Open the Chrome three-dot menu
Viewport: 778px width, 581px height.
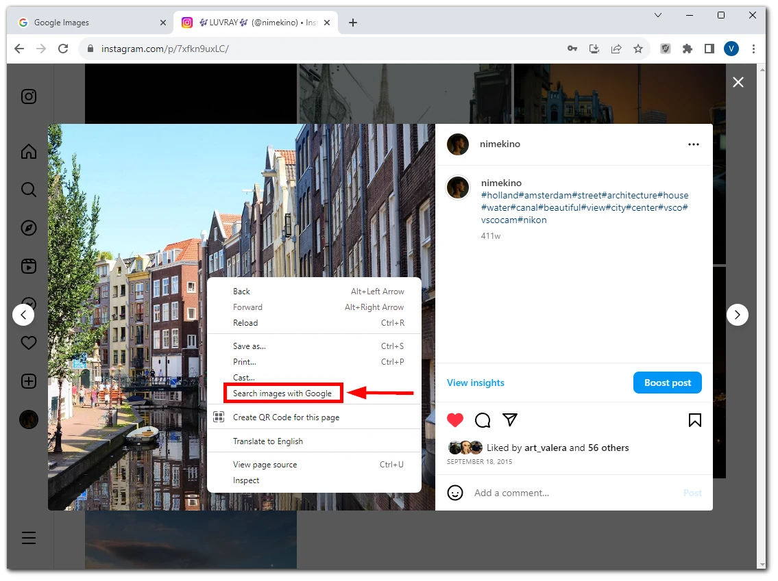point(754,49)
